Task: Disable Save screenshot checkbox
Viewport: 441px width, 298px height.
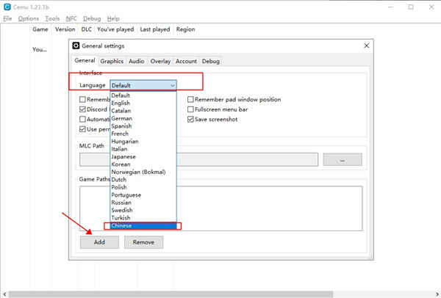Action: point(190,119)
